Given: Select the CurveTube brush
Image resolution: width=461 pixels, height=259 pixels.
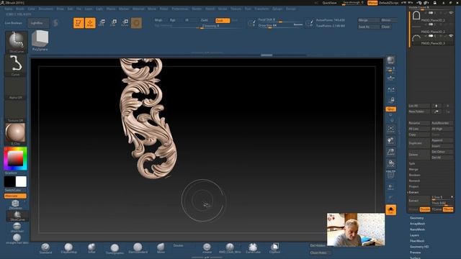Looking at the screenshot, I should (253, 248).
